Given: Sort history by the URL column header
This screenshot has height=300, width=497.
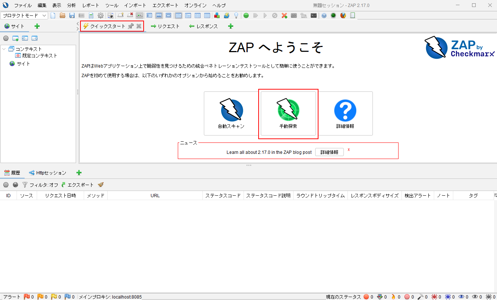Looking at the screenshot, I should pos(155,195).
